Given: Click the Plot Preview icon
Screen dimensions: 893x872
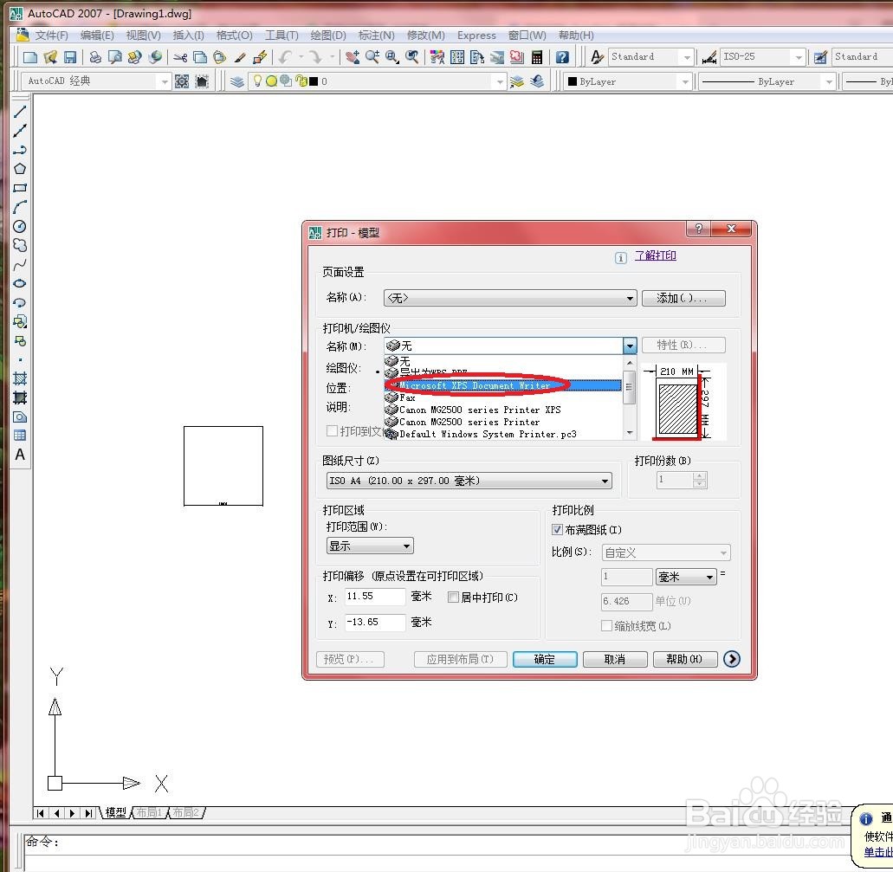Looking at the screenshot, I should point(115,57).
